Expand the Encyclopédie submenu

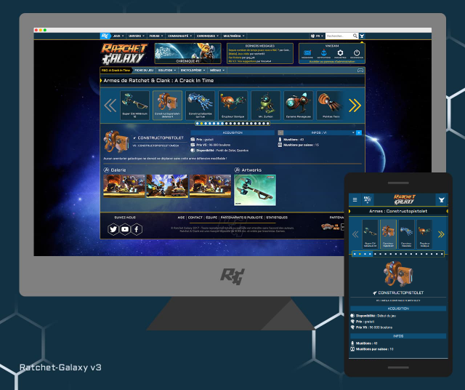coord(193,71)
